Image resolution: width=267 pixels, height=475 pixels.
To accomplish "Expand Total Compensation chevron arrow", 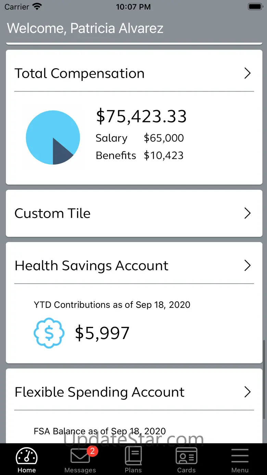I will [247, 73].
